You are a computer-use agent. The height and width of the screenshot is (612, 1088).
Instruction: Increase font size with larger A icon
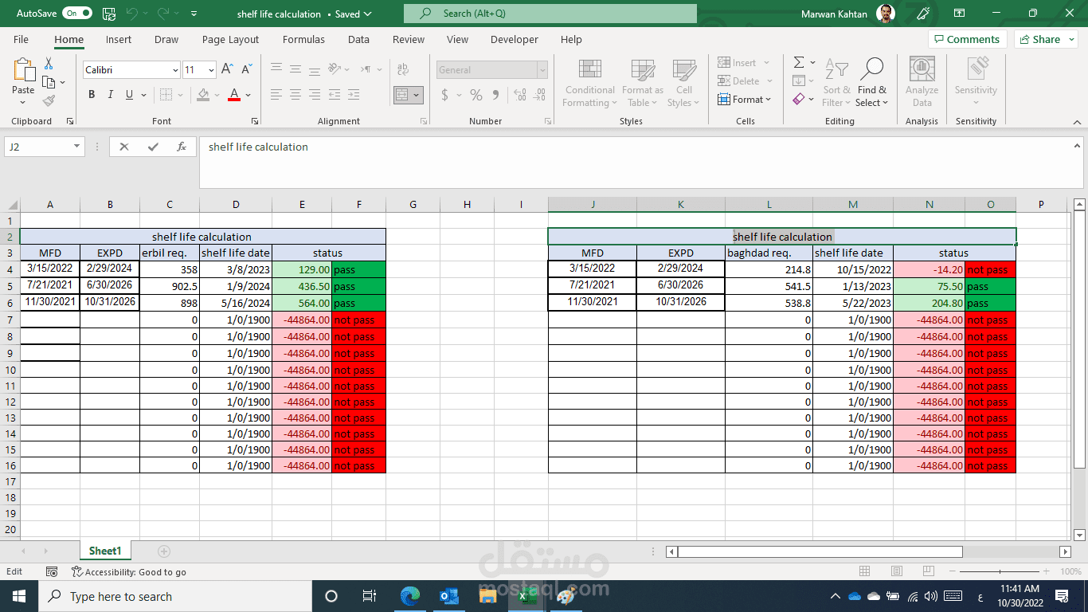tap(227, 70)
